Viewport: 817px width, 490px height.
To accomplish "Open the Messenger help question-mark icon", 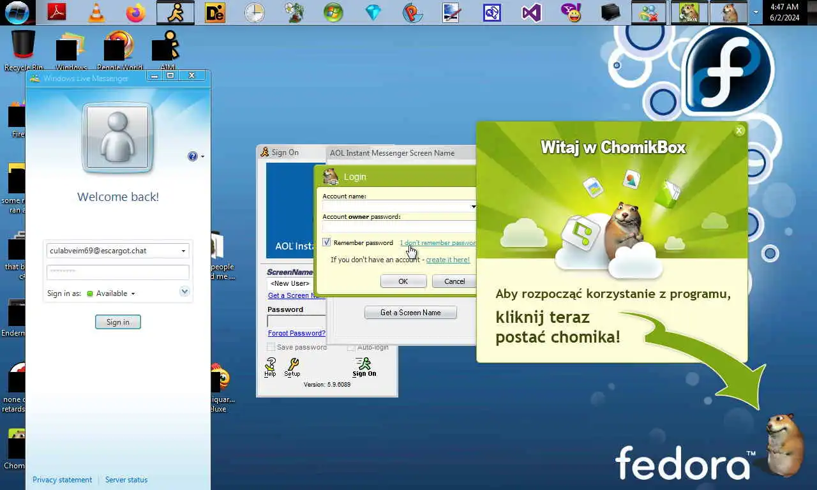I will point(193,156).
